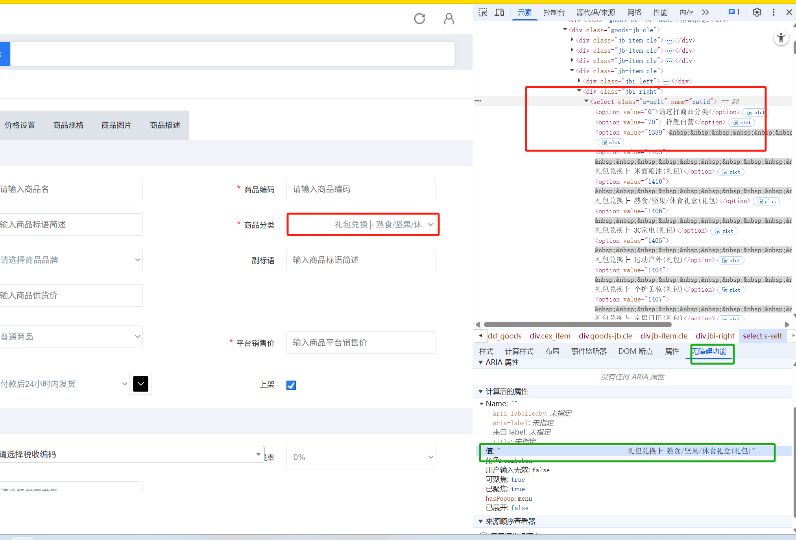Screen dimensions: 796x540
Task: Open the 商品分类 category dropdown
Action: pos(363,224)
